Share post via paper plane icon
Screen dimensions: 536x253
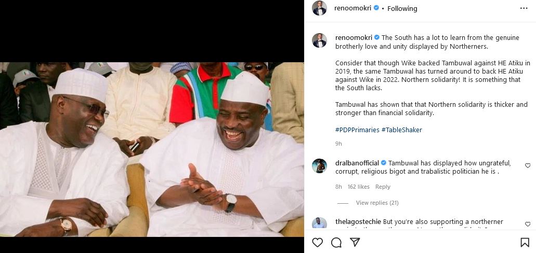point(355,242)
